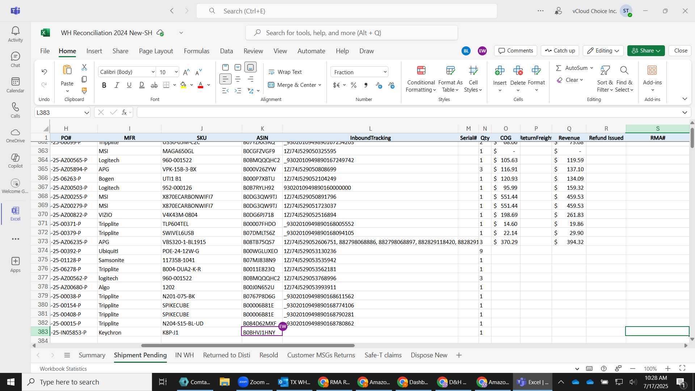Image resolution: width=695 pixels, height=391 pixels.
Task: Switch to the Returned to Disti sheet
Action: (x=227, y=355)
